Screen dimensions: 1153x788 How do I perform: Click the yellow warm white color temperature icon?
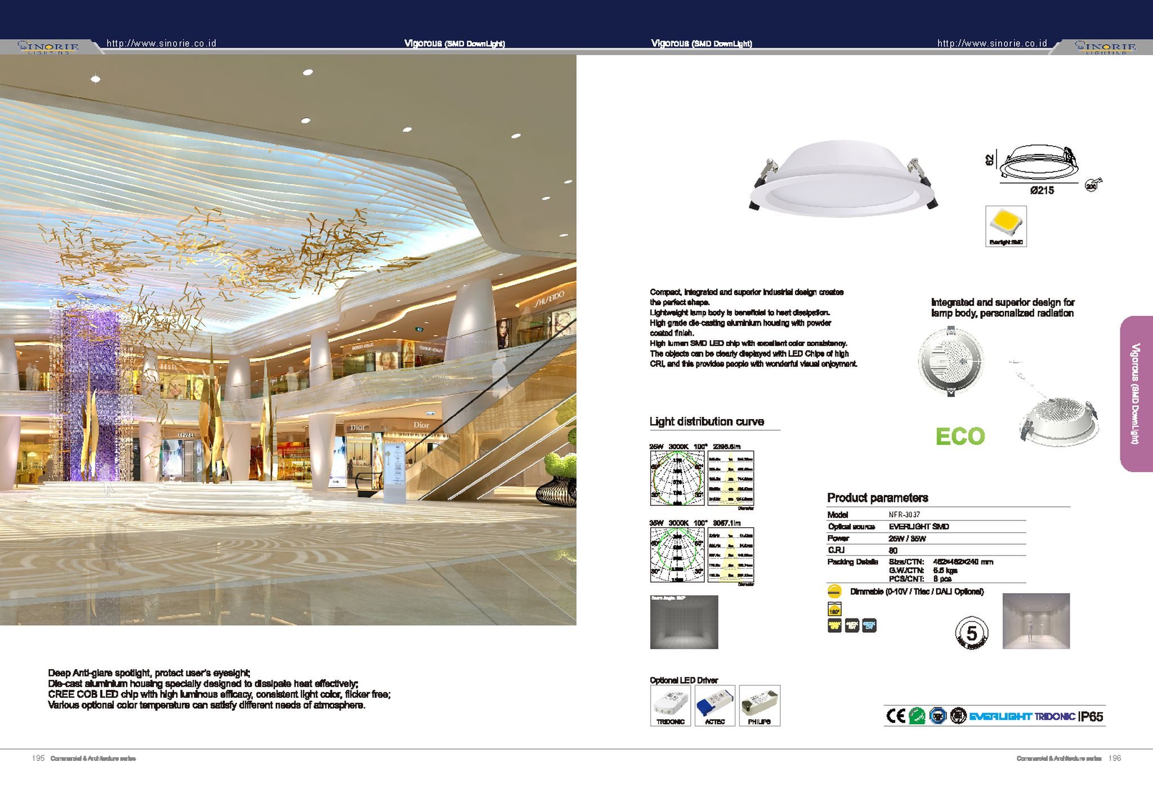click(834, 625)
